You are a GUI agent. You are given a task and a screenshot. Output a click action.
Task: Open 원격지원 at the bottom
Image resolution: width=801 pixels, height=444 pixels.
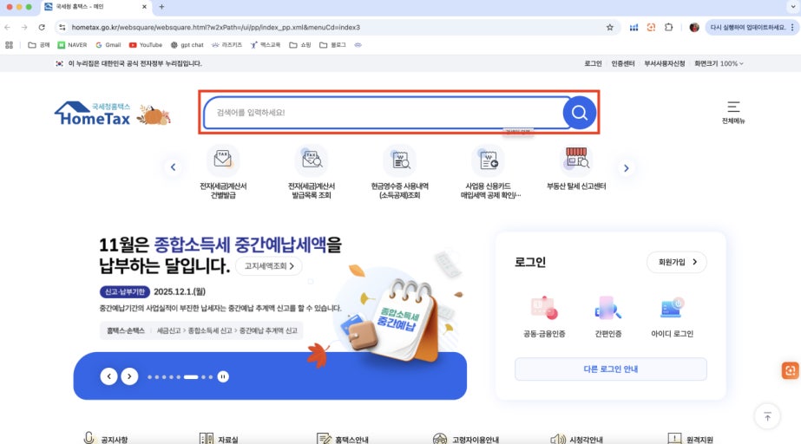(x=690, y=439)
